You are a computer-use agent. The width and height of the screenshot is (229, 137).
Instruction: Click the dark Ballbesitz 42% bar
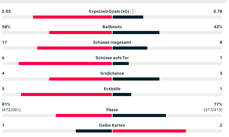pos(136,33)
